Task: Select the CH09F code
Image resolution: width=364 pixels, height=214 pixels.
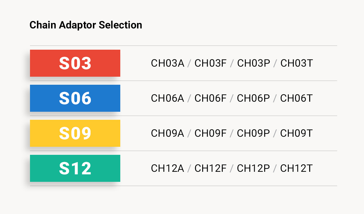Action: click(x=211, y=133)
